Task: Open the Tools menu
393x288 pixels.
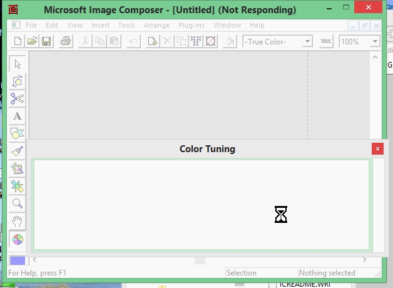Action: (126, 25)
